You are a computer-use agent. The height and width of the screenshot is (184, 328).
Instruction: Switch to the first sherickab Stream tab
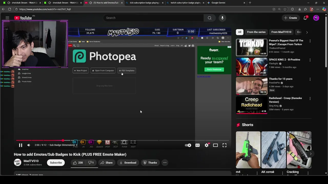[22, 3]
